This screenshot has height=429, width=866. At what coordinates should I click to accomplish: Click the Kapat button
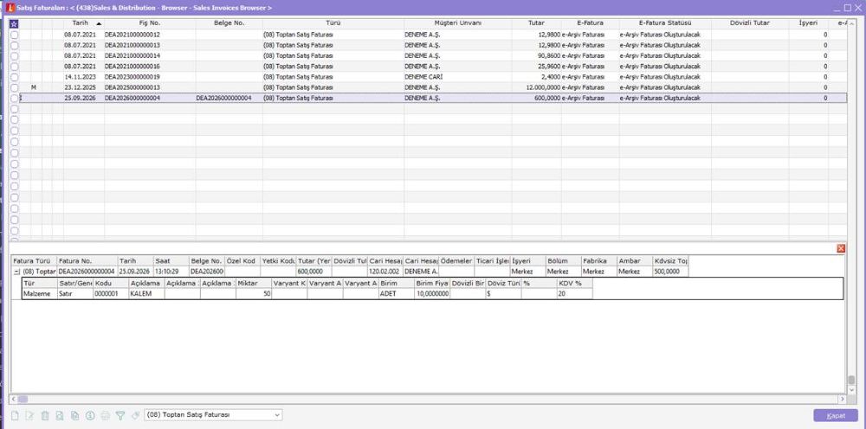click(x=836, y=415)
